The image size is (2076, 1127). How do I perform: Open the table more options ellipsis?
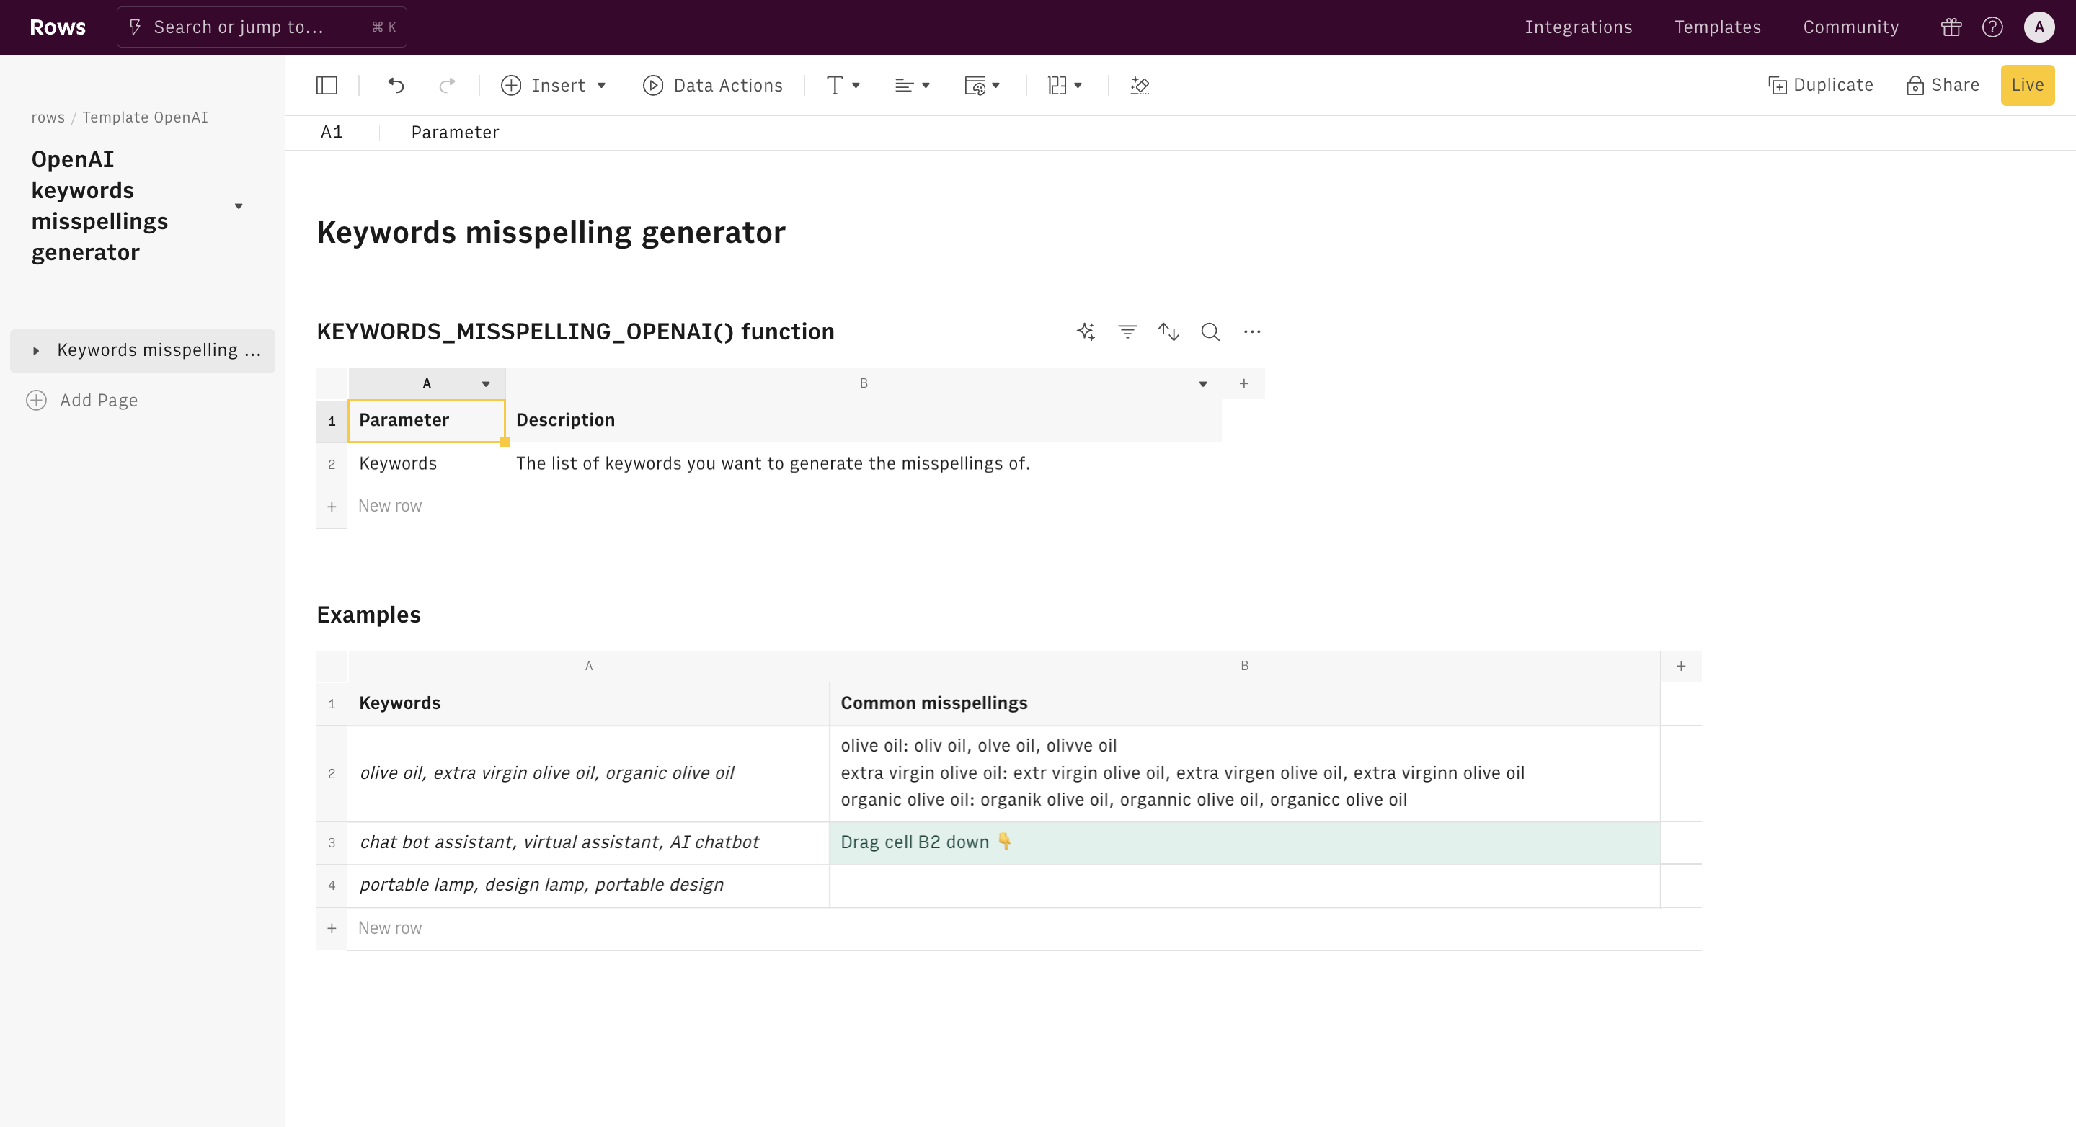pos(1251,332)
